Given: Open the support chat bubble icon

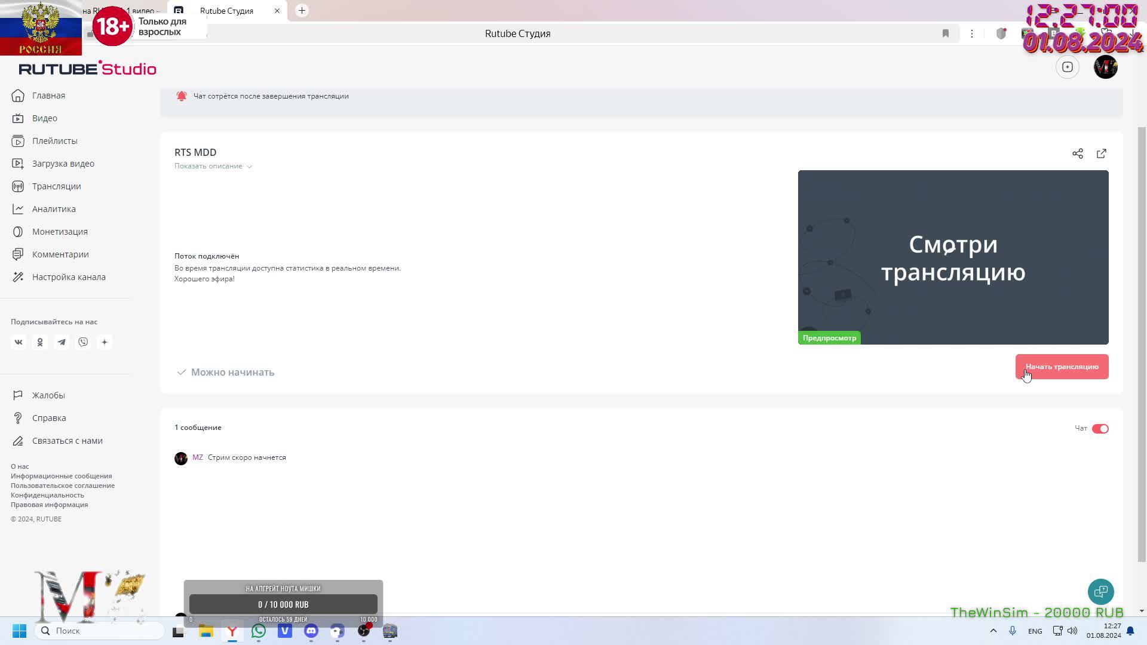Looking at the screenshot, I should 1100,592.
